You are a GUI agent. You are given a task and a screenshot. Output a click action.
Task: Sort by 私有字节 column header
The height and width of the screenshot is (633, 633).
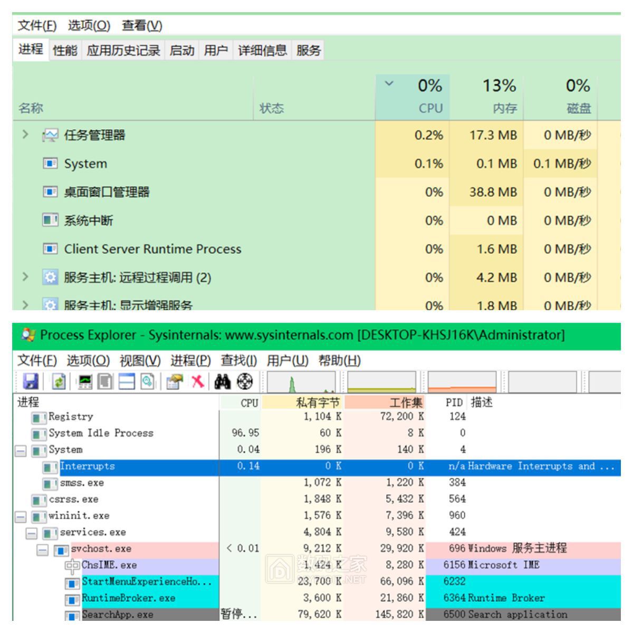point(303,403)
